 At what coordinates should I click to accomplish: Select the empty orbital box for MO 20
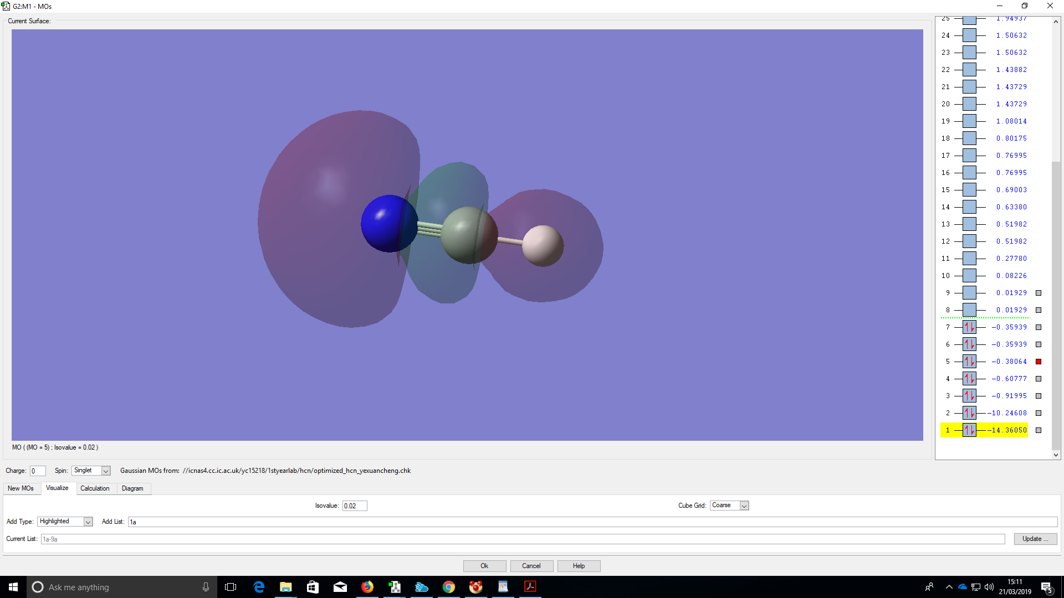969,104
